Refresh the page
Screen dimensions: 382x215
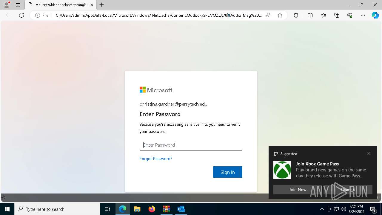pos(21,15)
